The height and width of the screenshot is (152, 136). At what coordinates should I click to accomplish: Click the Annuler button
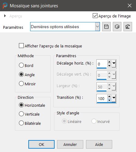(x=70, y=144)
